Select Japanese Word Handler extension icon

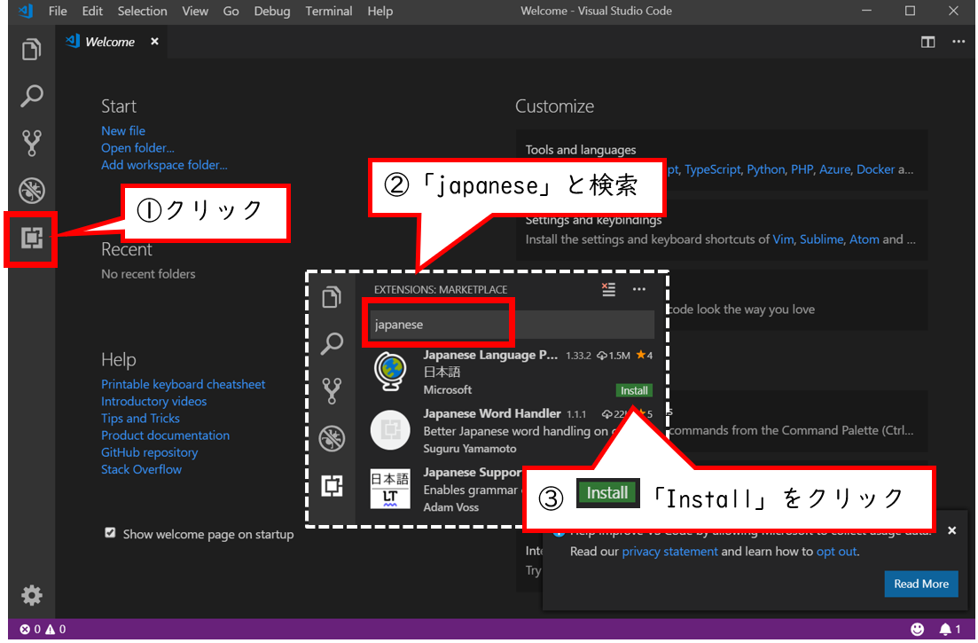click(390, 430)
